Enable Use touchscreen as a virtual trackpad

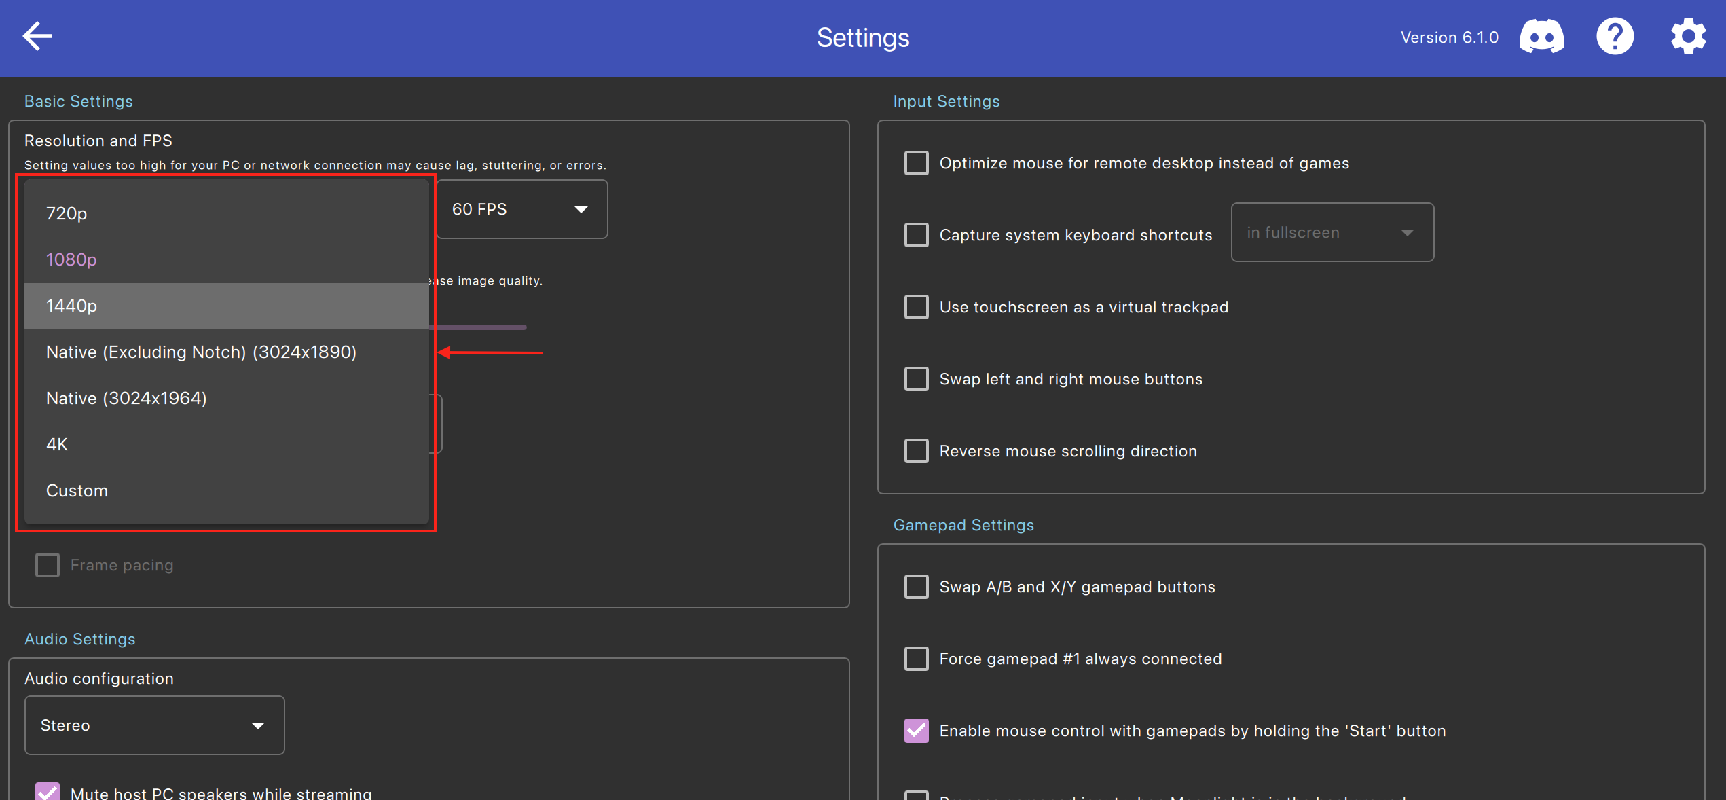tap(916, 307)
